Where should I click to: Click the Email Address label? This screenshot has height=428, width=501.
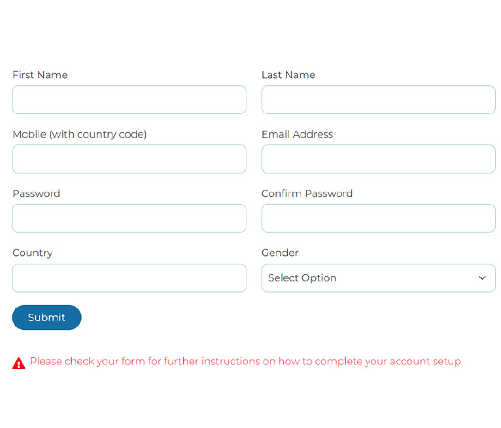click(x=297, y=134)
